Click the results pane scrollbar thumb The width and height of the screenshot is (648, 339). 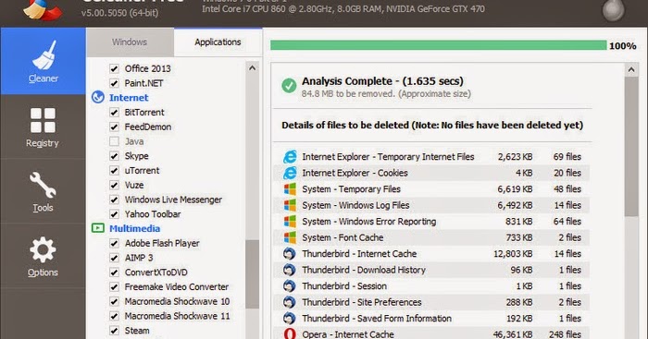(x=631, y=146)
